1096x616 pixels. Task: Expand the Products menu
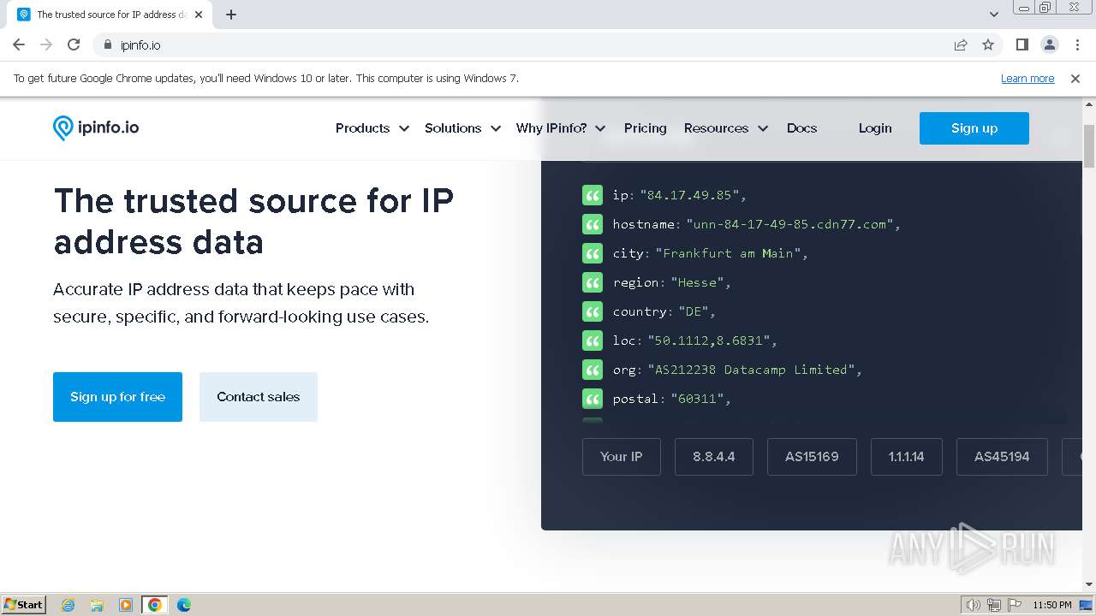372,128
